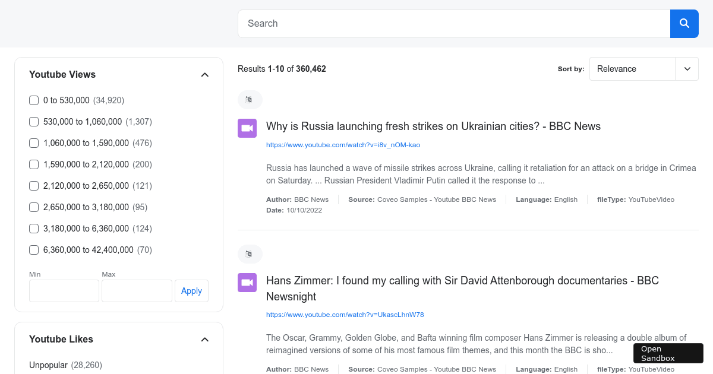Collapse the Youtube Views facet

(x=204, y=75)
